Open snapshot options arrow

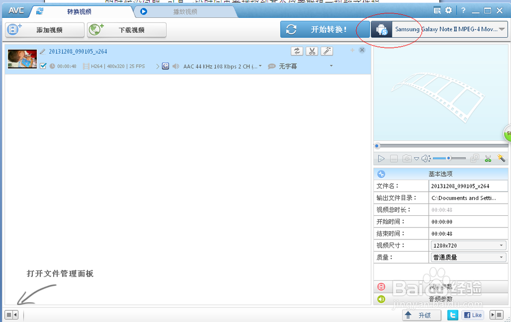click(x=416, y=159)
